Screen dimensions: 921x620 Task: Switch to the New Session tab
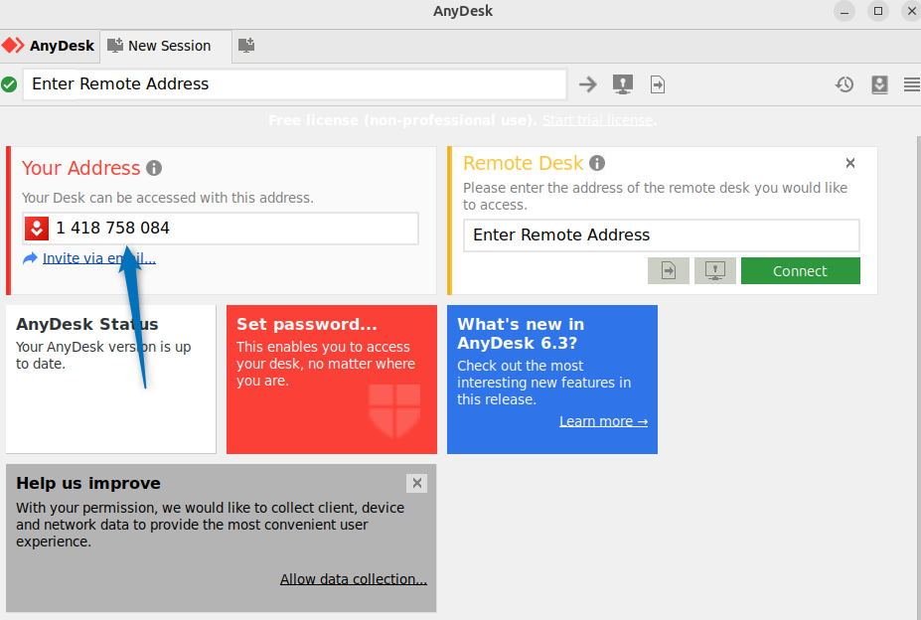[159, 46]
